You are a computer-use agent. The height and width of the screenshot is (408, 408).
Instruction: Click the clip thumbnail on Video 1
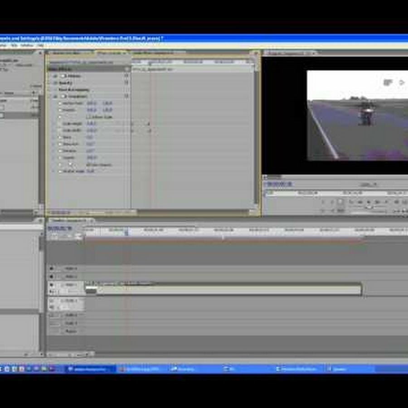[x=91, y=290]
